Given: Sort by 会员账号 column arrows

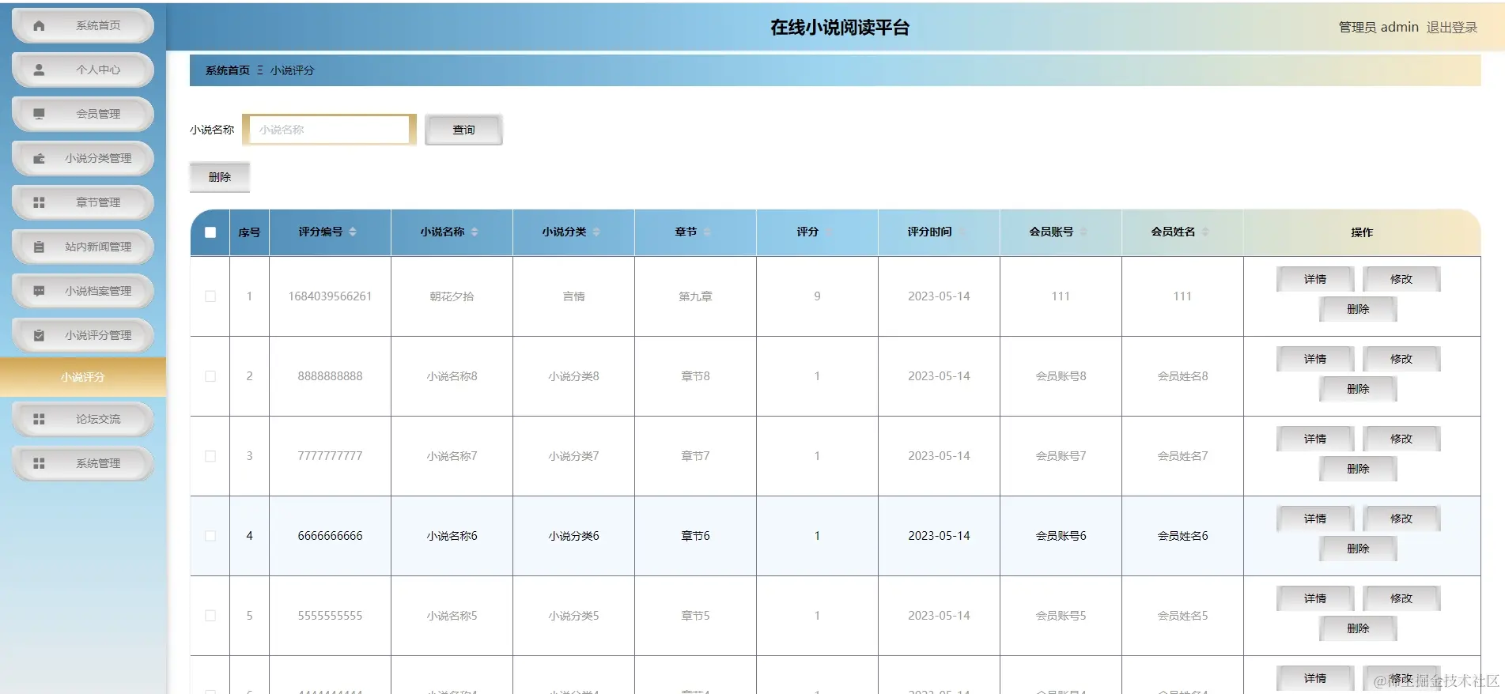Looking at the screenshot, I should 1083,232.
